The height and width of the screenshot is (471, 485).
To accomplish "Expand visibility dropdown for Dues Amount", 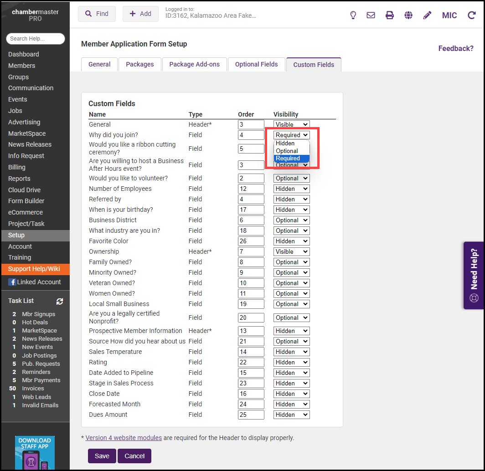I will [291, 415].
